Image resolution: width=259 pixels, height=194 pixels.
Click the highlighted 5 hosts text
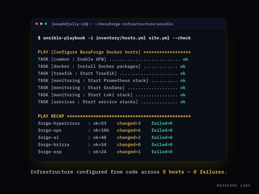click(173, 172)
